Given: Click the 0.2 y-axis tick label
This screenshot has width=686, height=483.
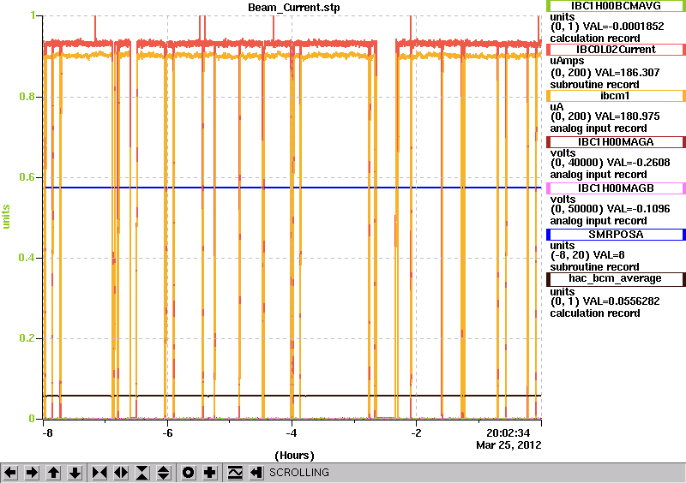Looking at the screenshot, I should click(x=27, y=338).
